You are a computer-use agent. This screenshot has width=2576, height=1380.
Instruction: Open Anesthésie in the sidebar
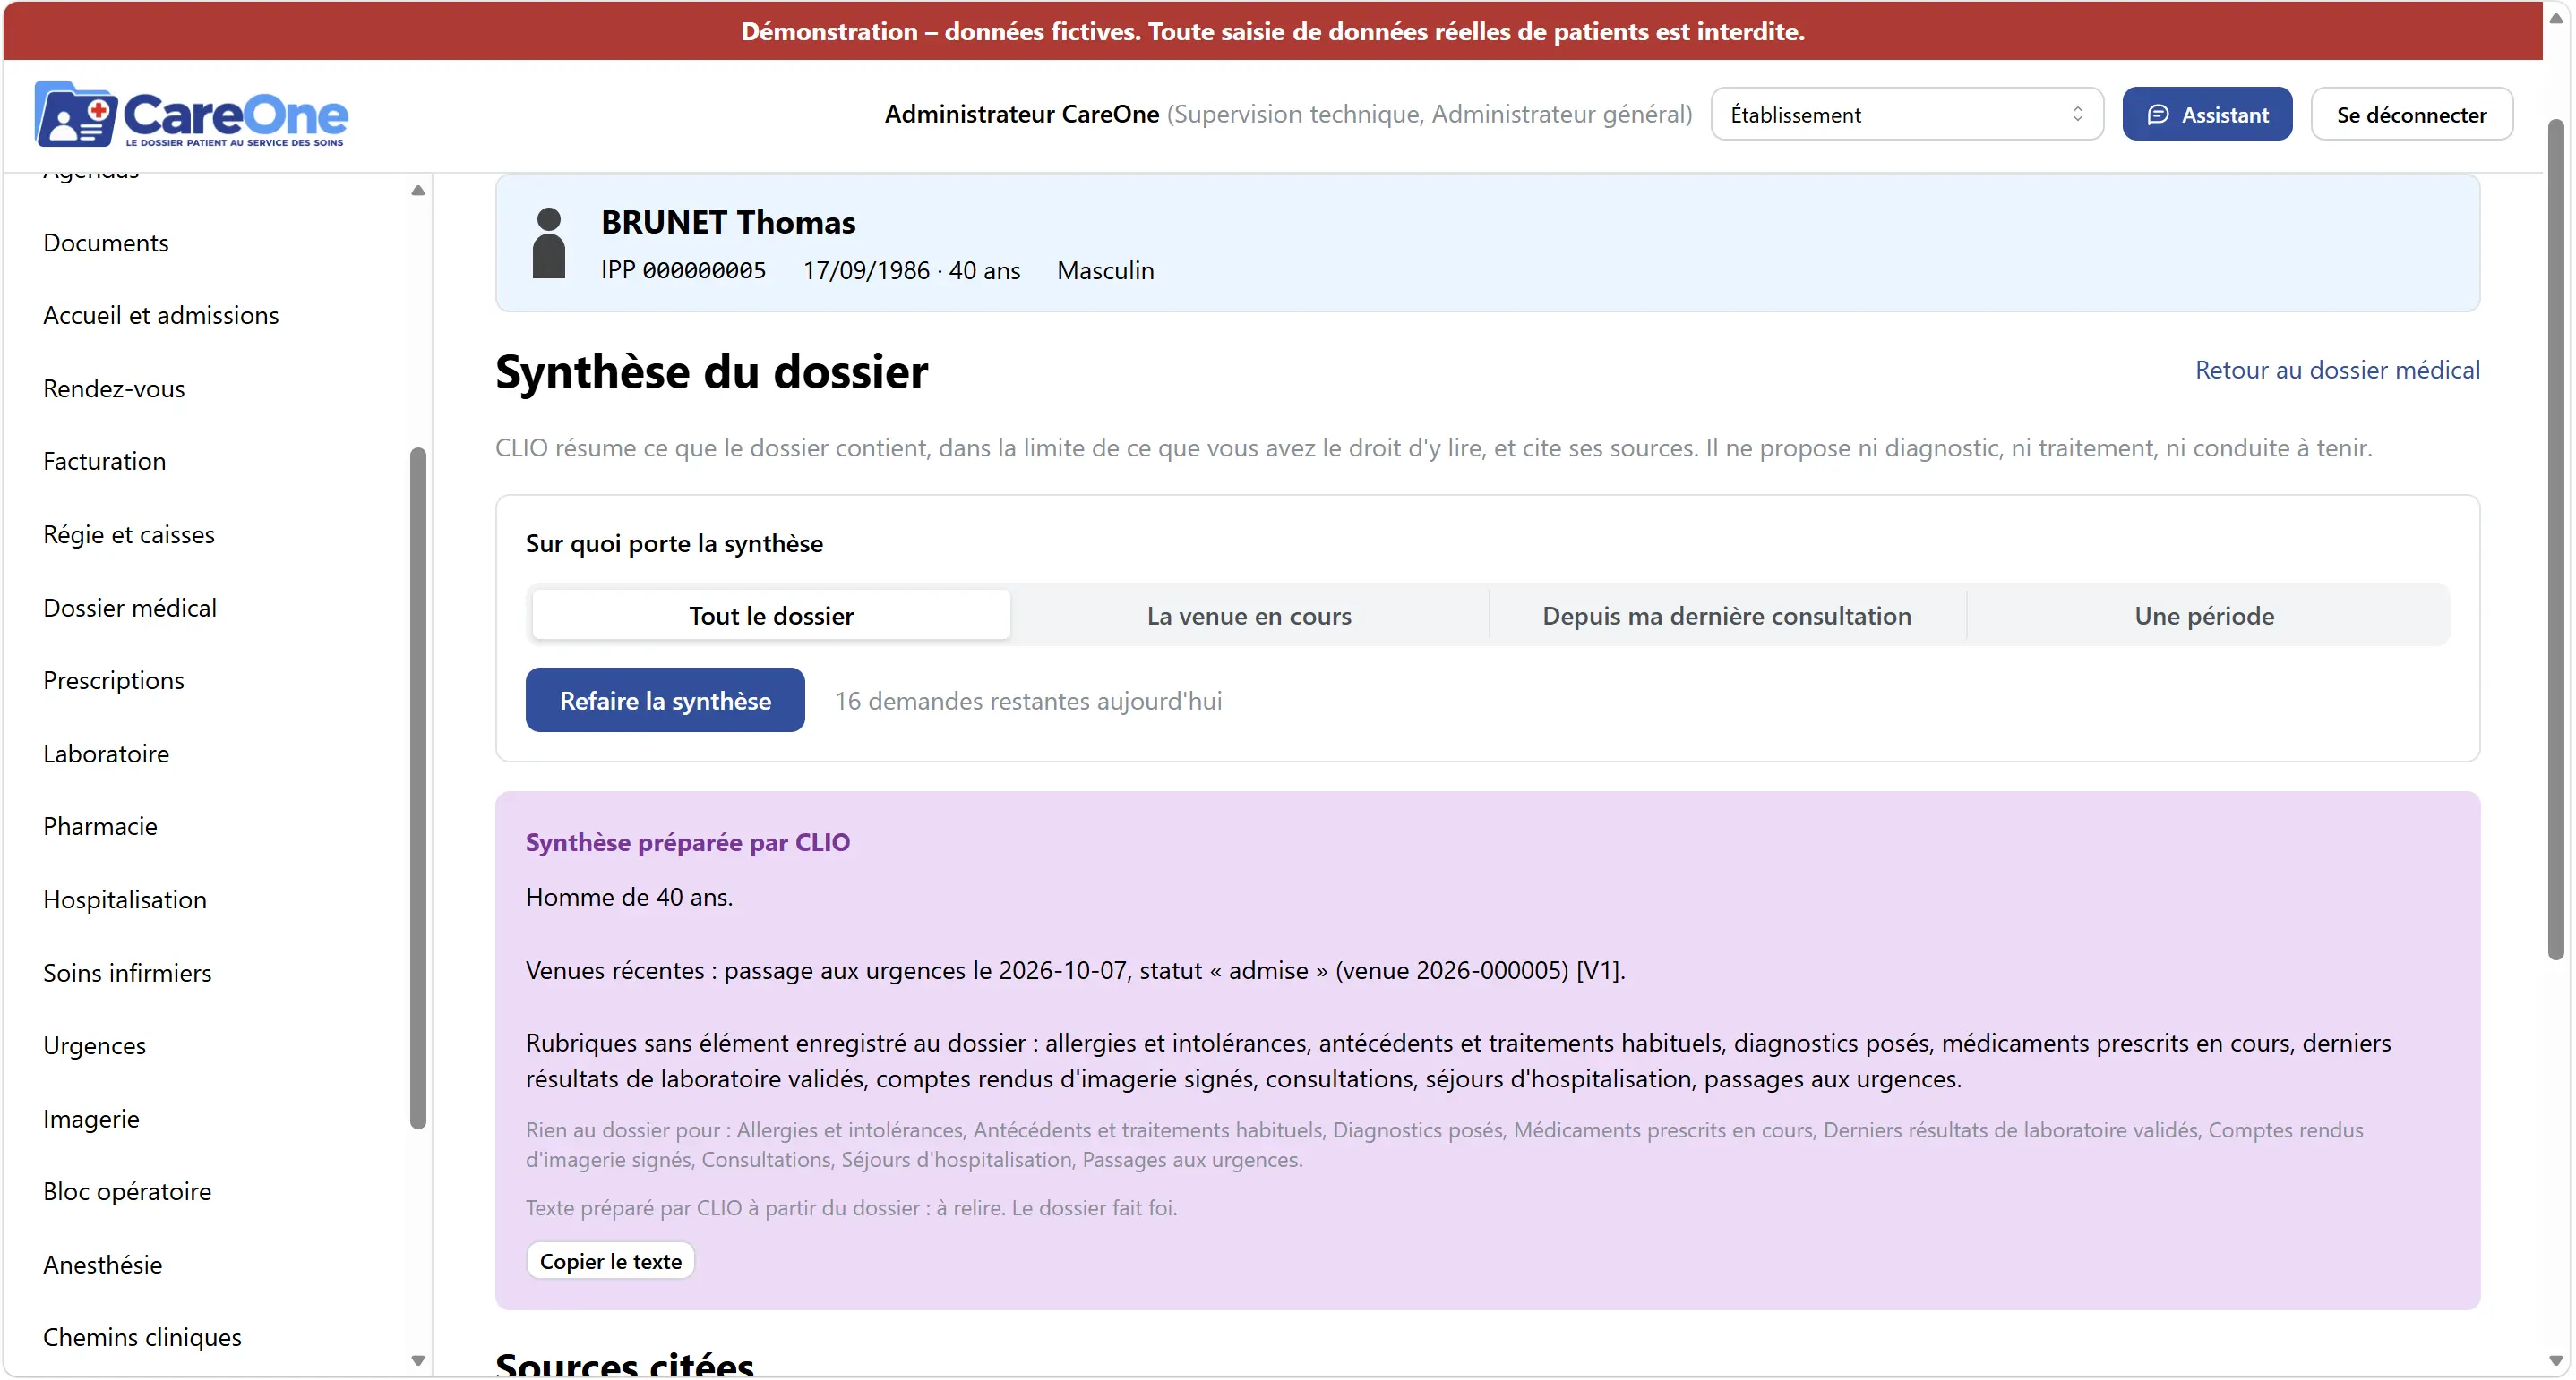click(x=103, y=1264)
